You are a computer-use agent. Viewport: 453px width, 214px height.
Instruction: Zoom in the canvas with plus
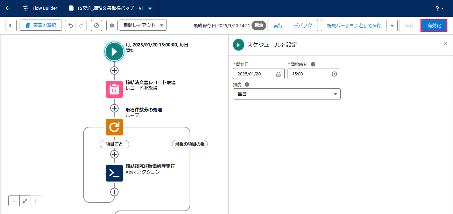[x=36, y=201]
